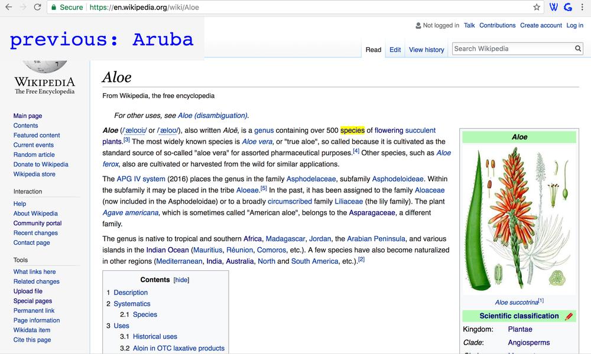Click the browser address bar URL

point(144,7)
